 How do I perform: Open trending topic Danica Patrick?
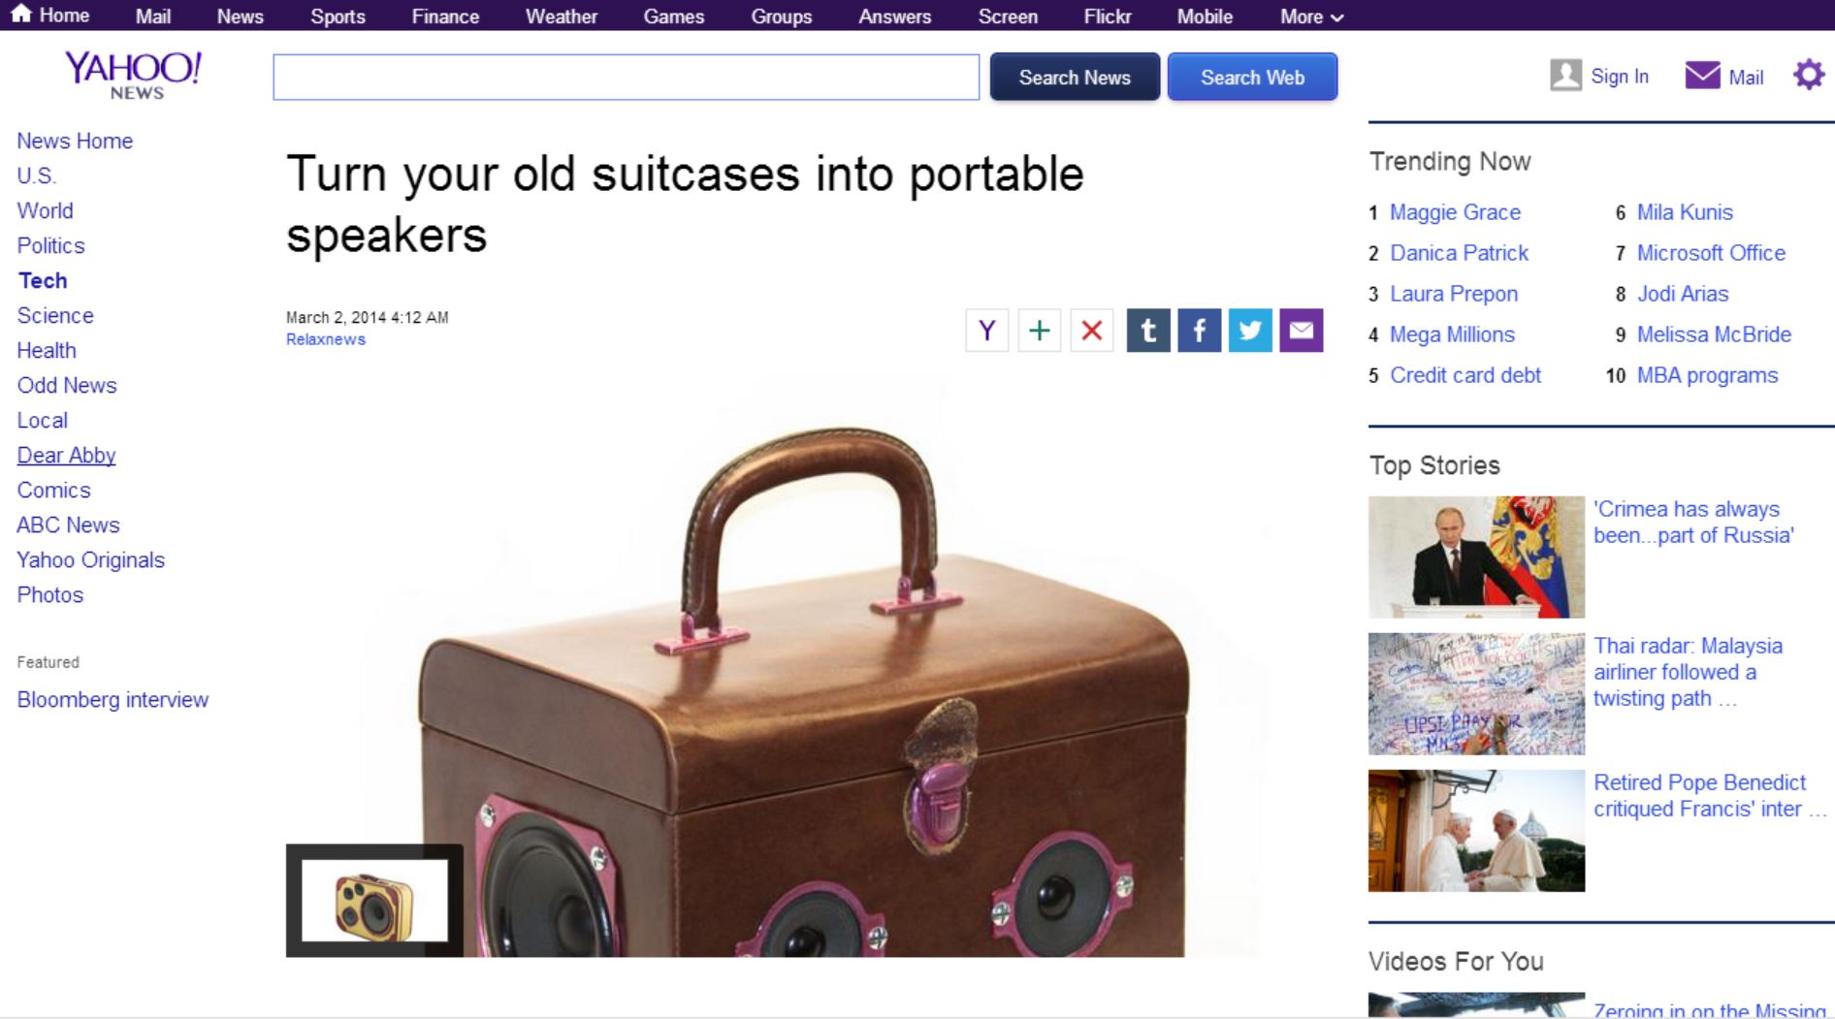click(1459, 253)
